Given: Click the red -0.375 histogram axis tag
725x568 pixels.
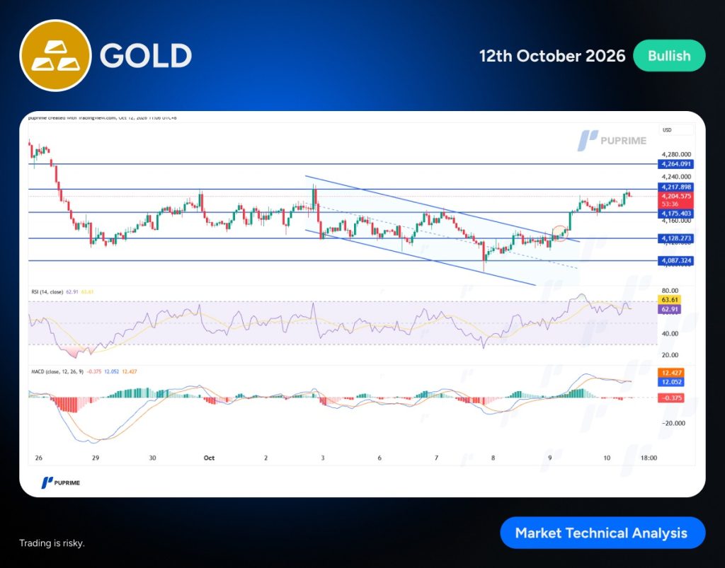Looking at the screenshot, I should tap(671, 398).
